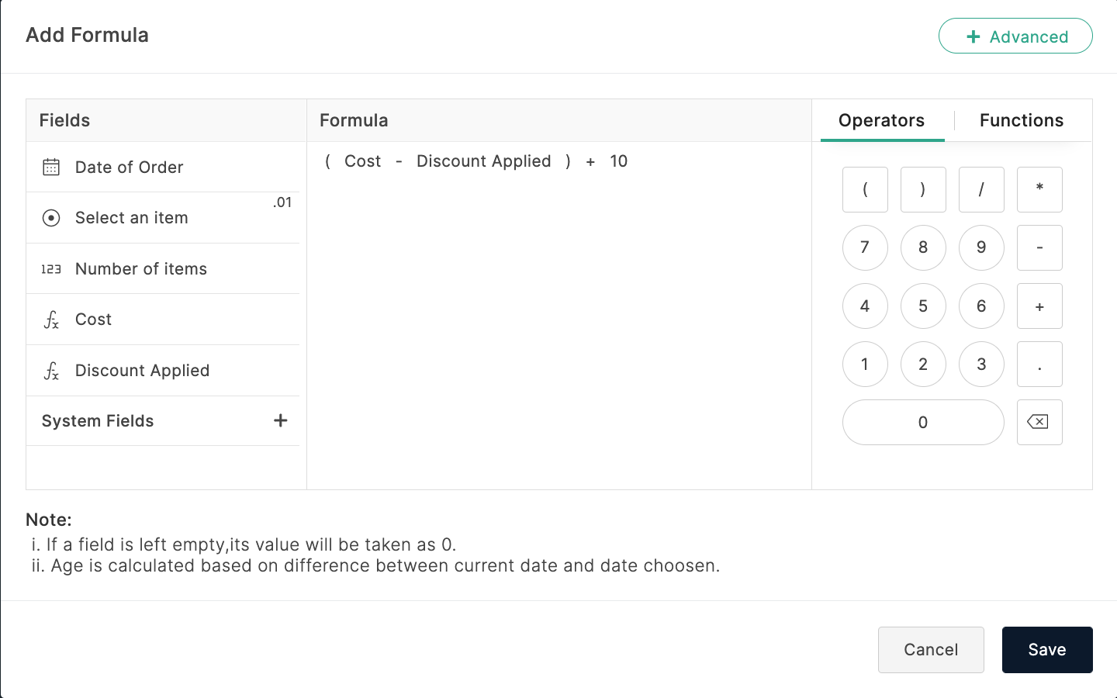The width and height of the screenshot is (1117, 698).
Task: Click the radio icon next to Select an item
Action: [51, 218]
